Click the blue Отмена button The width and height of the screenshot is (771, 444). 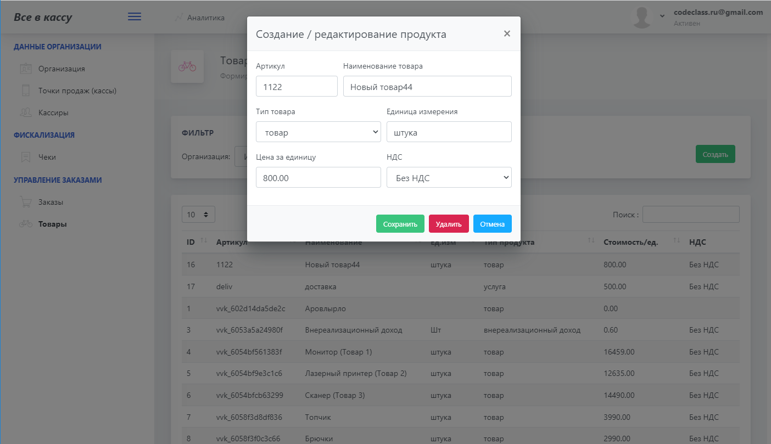click(x=492, y=224)
